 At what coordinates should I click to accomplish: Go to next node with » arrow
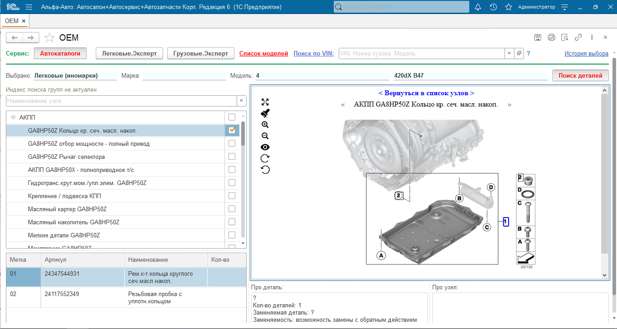click(509, 105)
